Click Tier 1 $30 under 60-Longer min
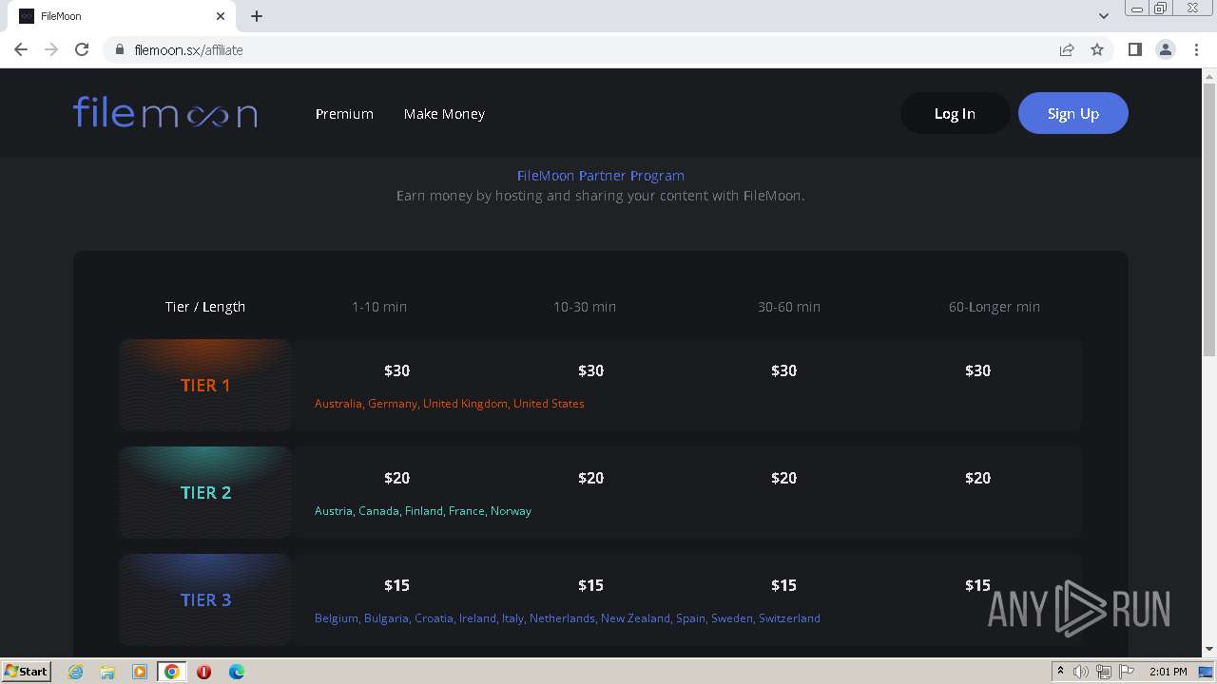 (977, 370)
